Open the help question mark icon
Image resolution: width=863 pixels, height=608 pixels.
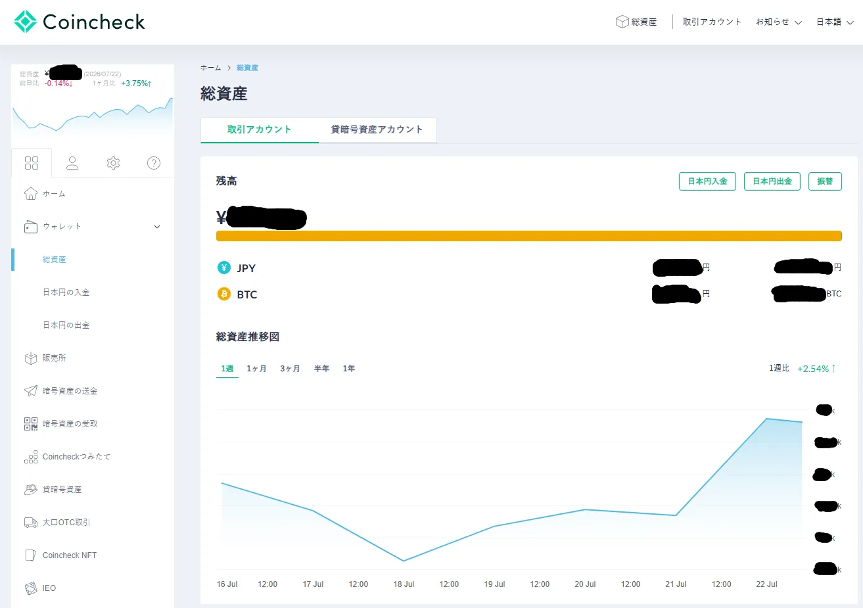[154, 163]
